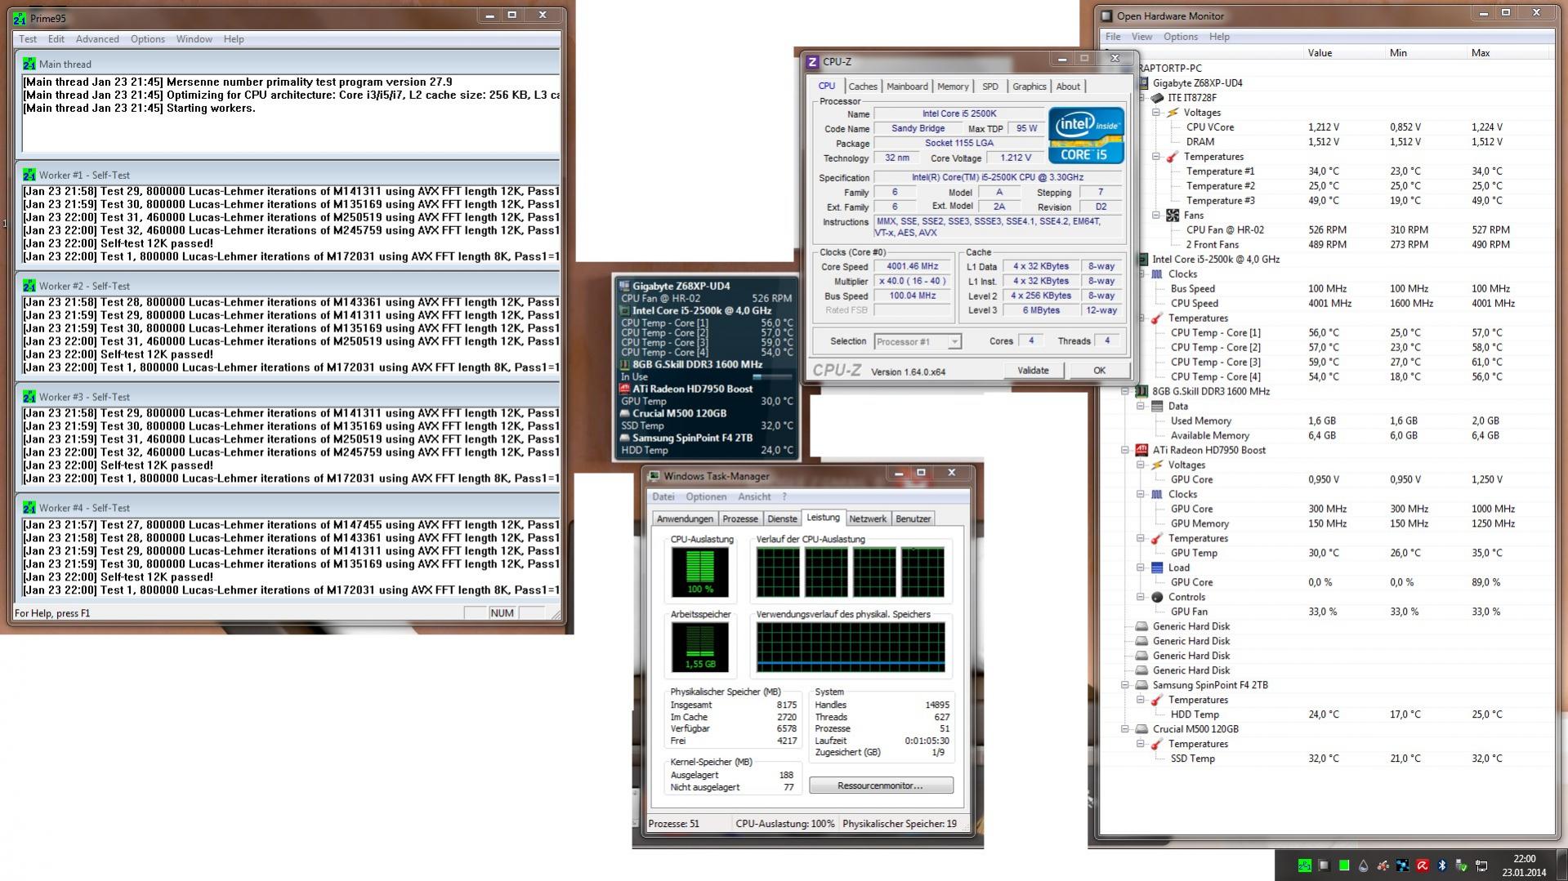Switch to the Mainboard tab in CPU-Z
The height and width of the screenshot is (881, 1568).
[x=907, y=87]
